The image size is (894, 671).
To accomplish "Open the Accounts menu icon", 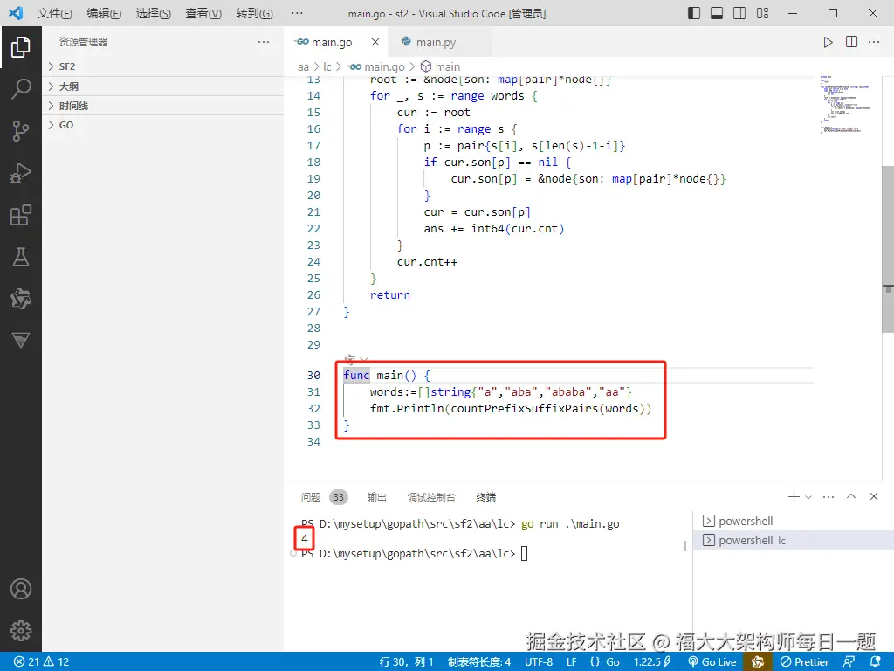I will (x=21, y=589).
